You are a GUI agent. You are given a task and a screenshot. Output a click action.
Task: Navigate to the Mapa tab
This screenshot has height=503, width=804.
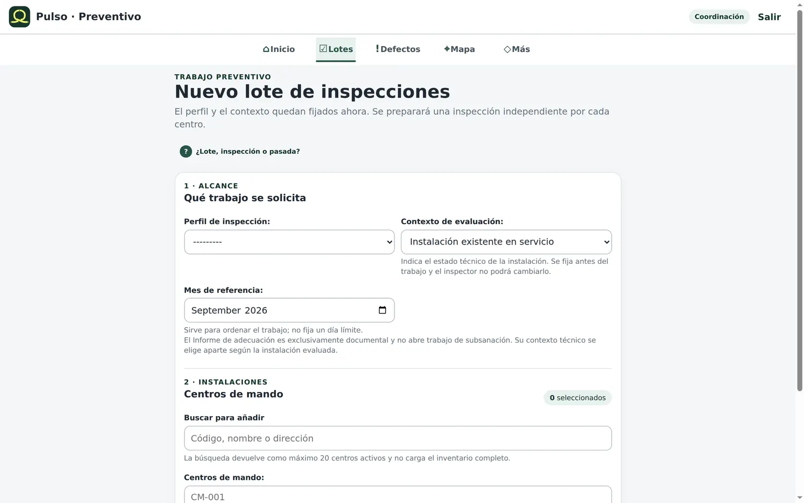[x=459, y=49]
